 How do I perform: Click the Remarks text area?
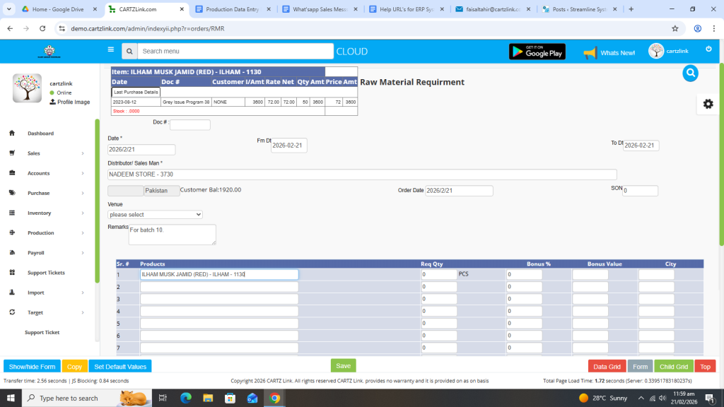coord(172,235)
